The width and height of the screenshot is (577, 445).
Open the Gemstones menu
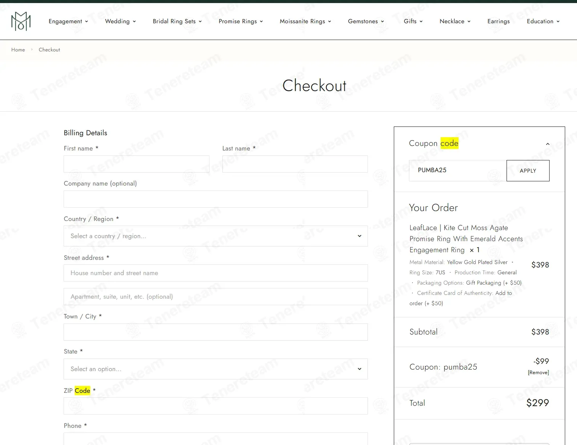(366, 21)
